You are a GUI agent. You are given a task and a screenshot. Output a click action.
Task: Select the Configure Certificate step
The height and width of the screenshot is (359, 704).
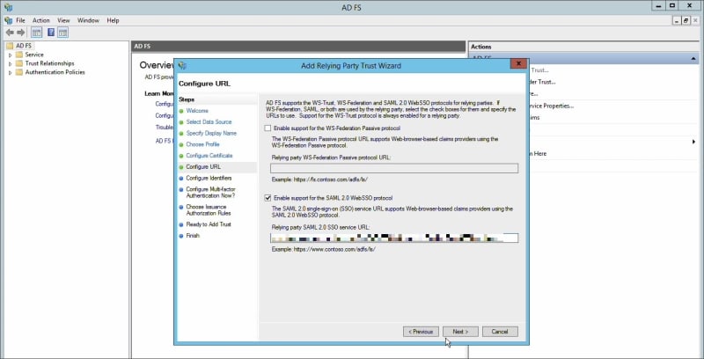(x=209, y=156)
